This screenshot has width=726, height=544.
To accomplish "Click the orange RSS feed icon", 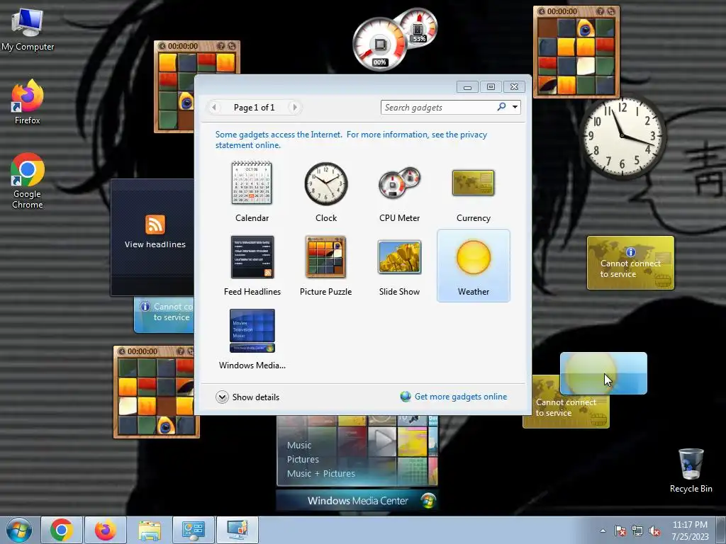I will pyautogui.click(x=155, y=225).
